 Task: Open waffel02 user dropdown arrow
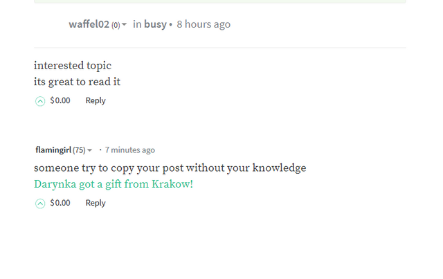click(x=124, y=25)
